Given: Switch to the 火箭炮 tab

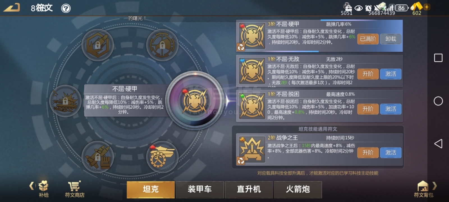Looking at the screenshot, I should click(298, 189).
